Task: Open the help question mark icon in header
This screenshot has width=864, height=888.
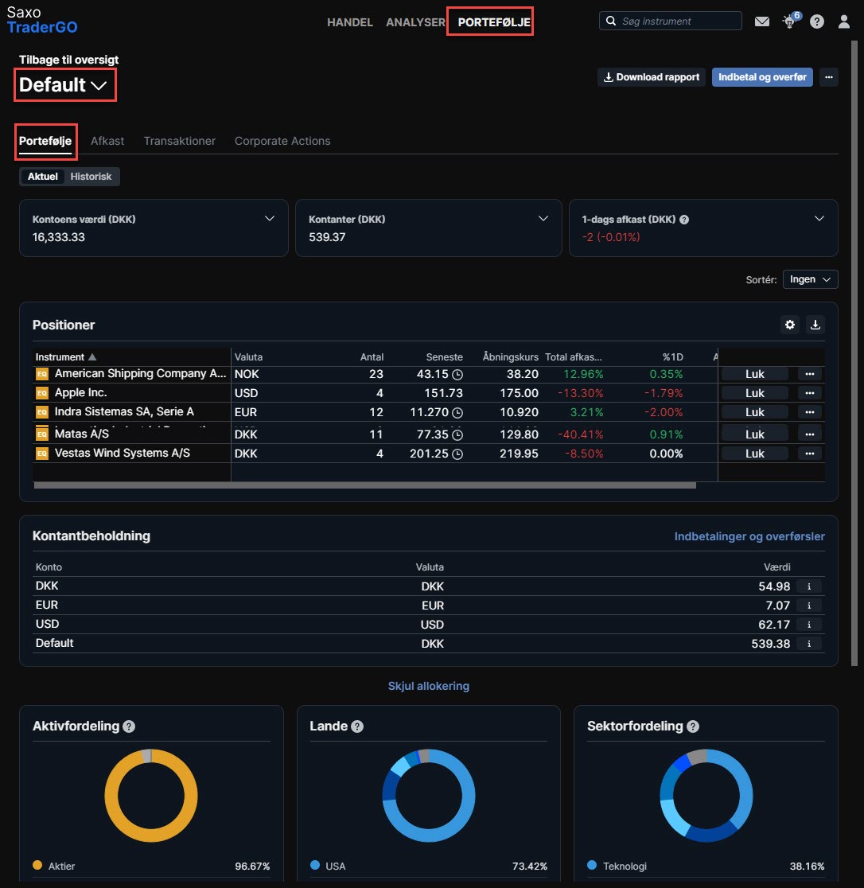Action: [x=816, y=21]
